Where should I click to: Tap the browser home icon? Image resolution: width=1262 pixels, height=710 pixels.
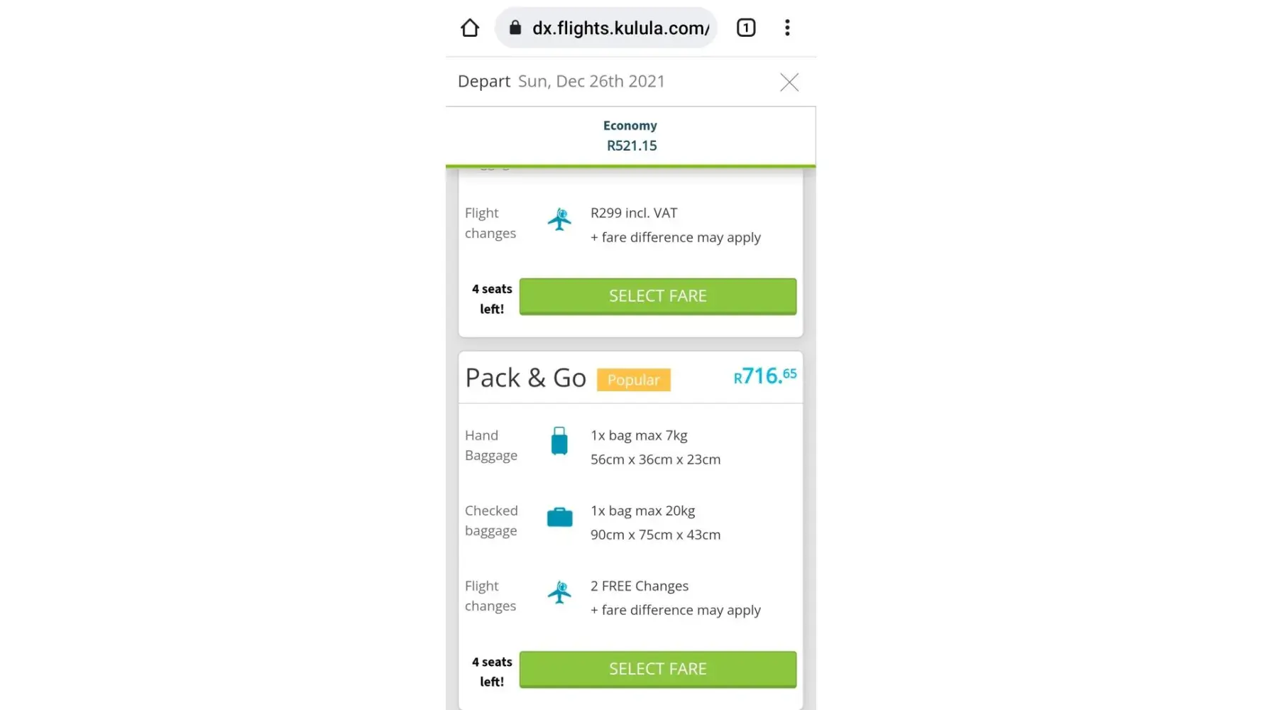click(x=470, y=28)
